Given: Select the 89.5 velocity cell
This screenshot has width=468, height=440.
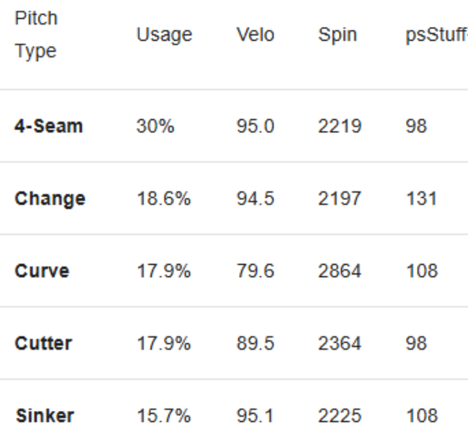Looking at the screenshot, I should click(x=255, y=343).
